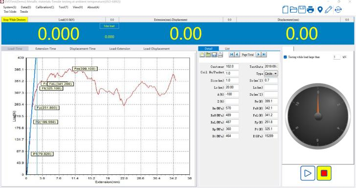The image size is (356, 188).
Task: Print with the top toolbar printer icon
Action: (311, 10)
